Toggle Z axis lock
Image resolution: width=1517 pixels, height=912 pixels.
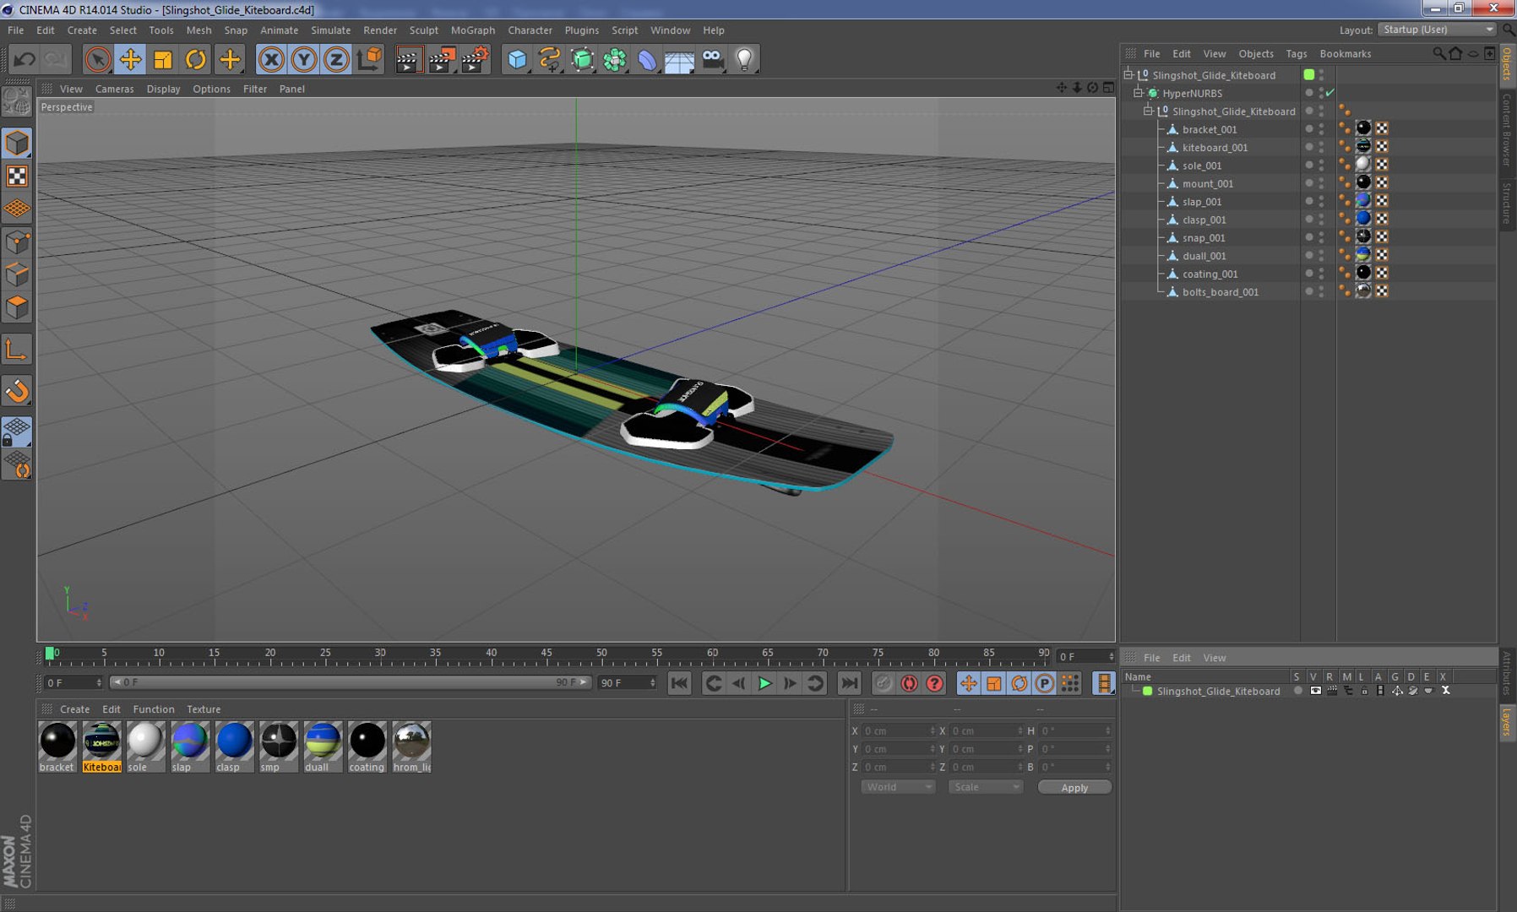click(336, 59)
